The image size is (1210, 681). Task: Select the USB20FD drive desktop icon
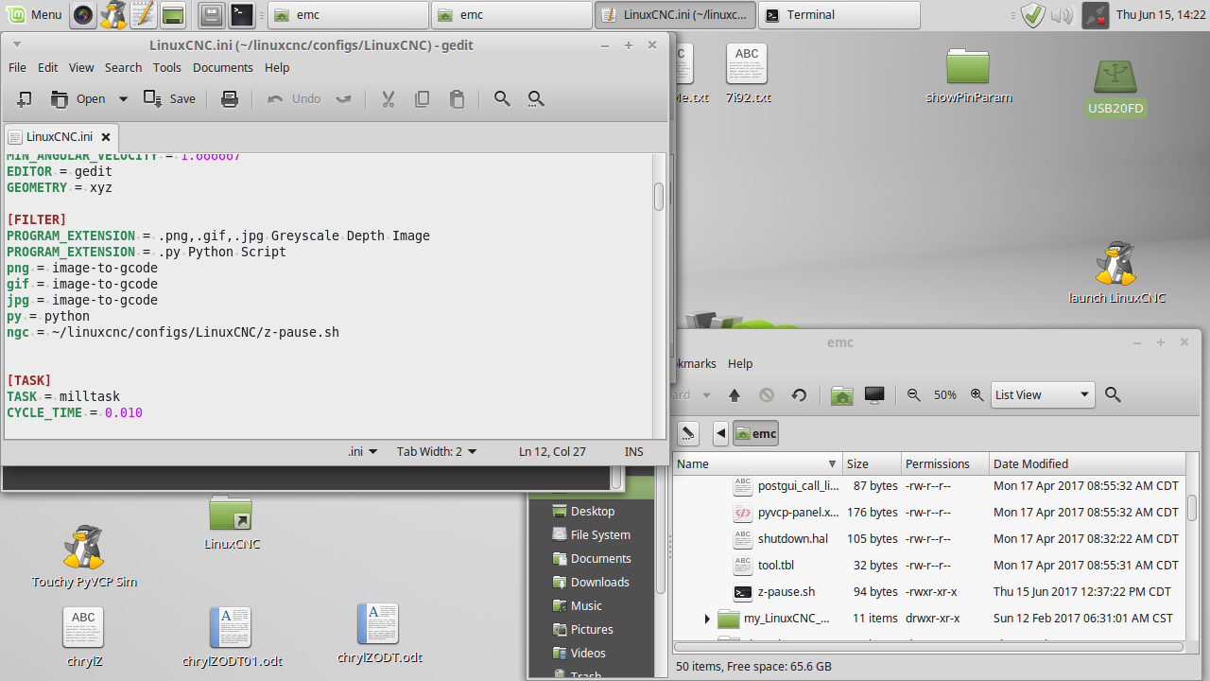point(1115,89)
